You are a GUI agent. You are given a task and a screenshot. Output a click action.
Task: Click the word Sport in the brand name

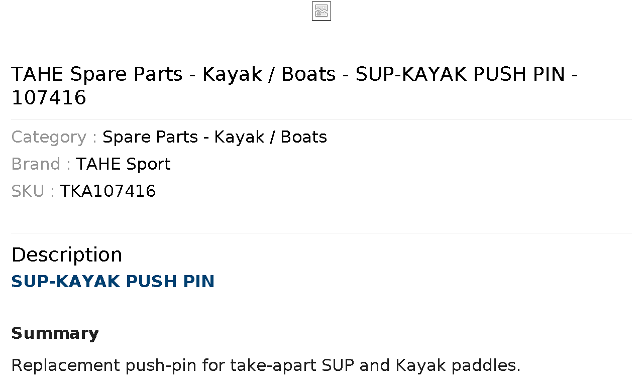click(x=148, y=164)
